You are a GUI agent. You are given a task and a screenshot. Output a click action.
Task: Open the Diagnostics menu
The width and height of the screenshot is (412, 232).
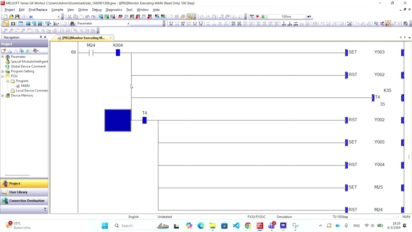coord(114,10)
